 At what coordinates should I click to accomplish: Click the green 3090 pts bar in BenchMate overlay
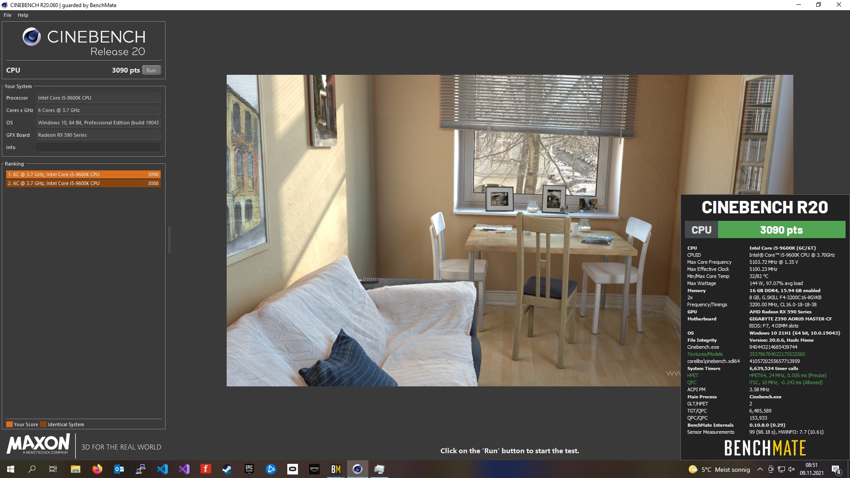point(781,230)
